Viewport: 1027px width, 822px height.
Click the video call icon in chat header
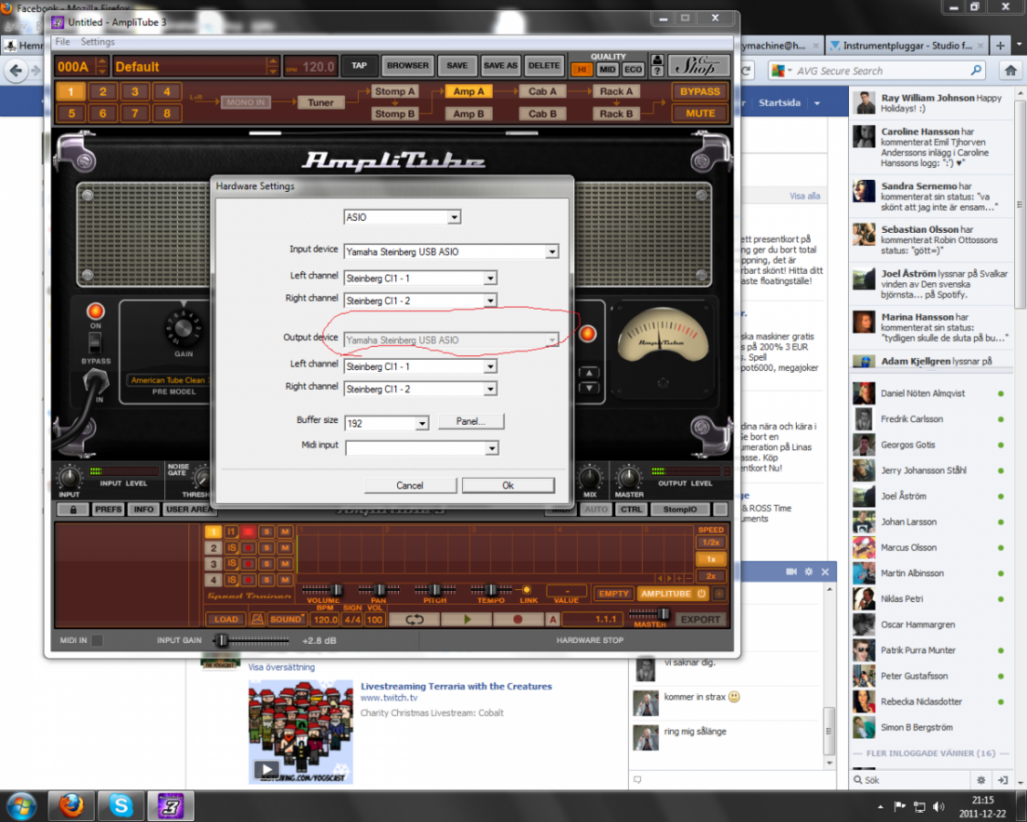[x=791, y=572]
